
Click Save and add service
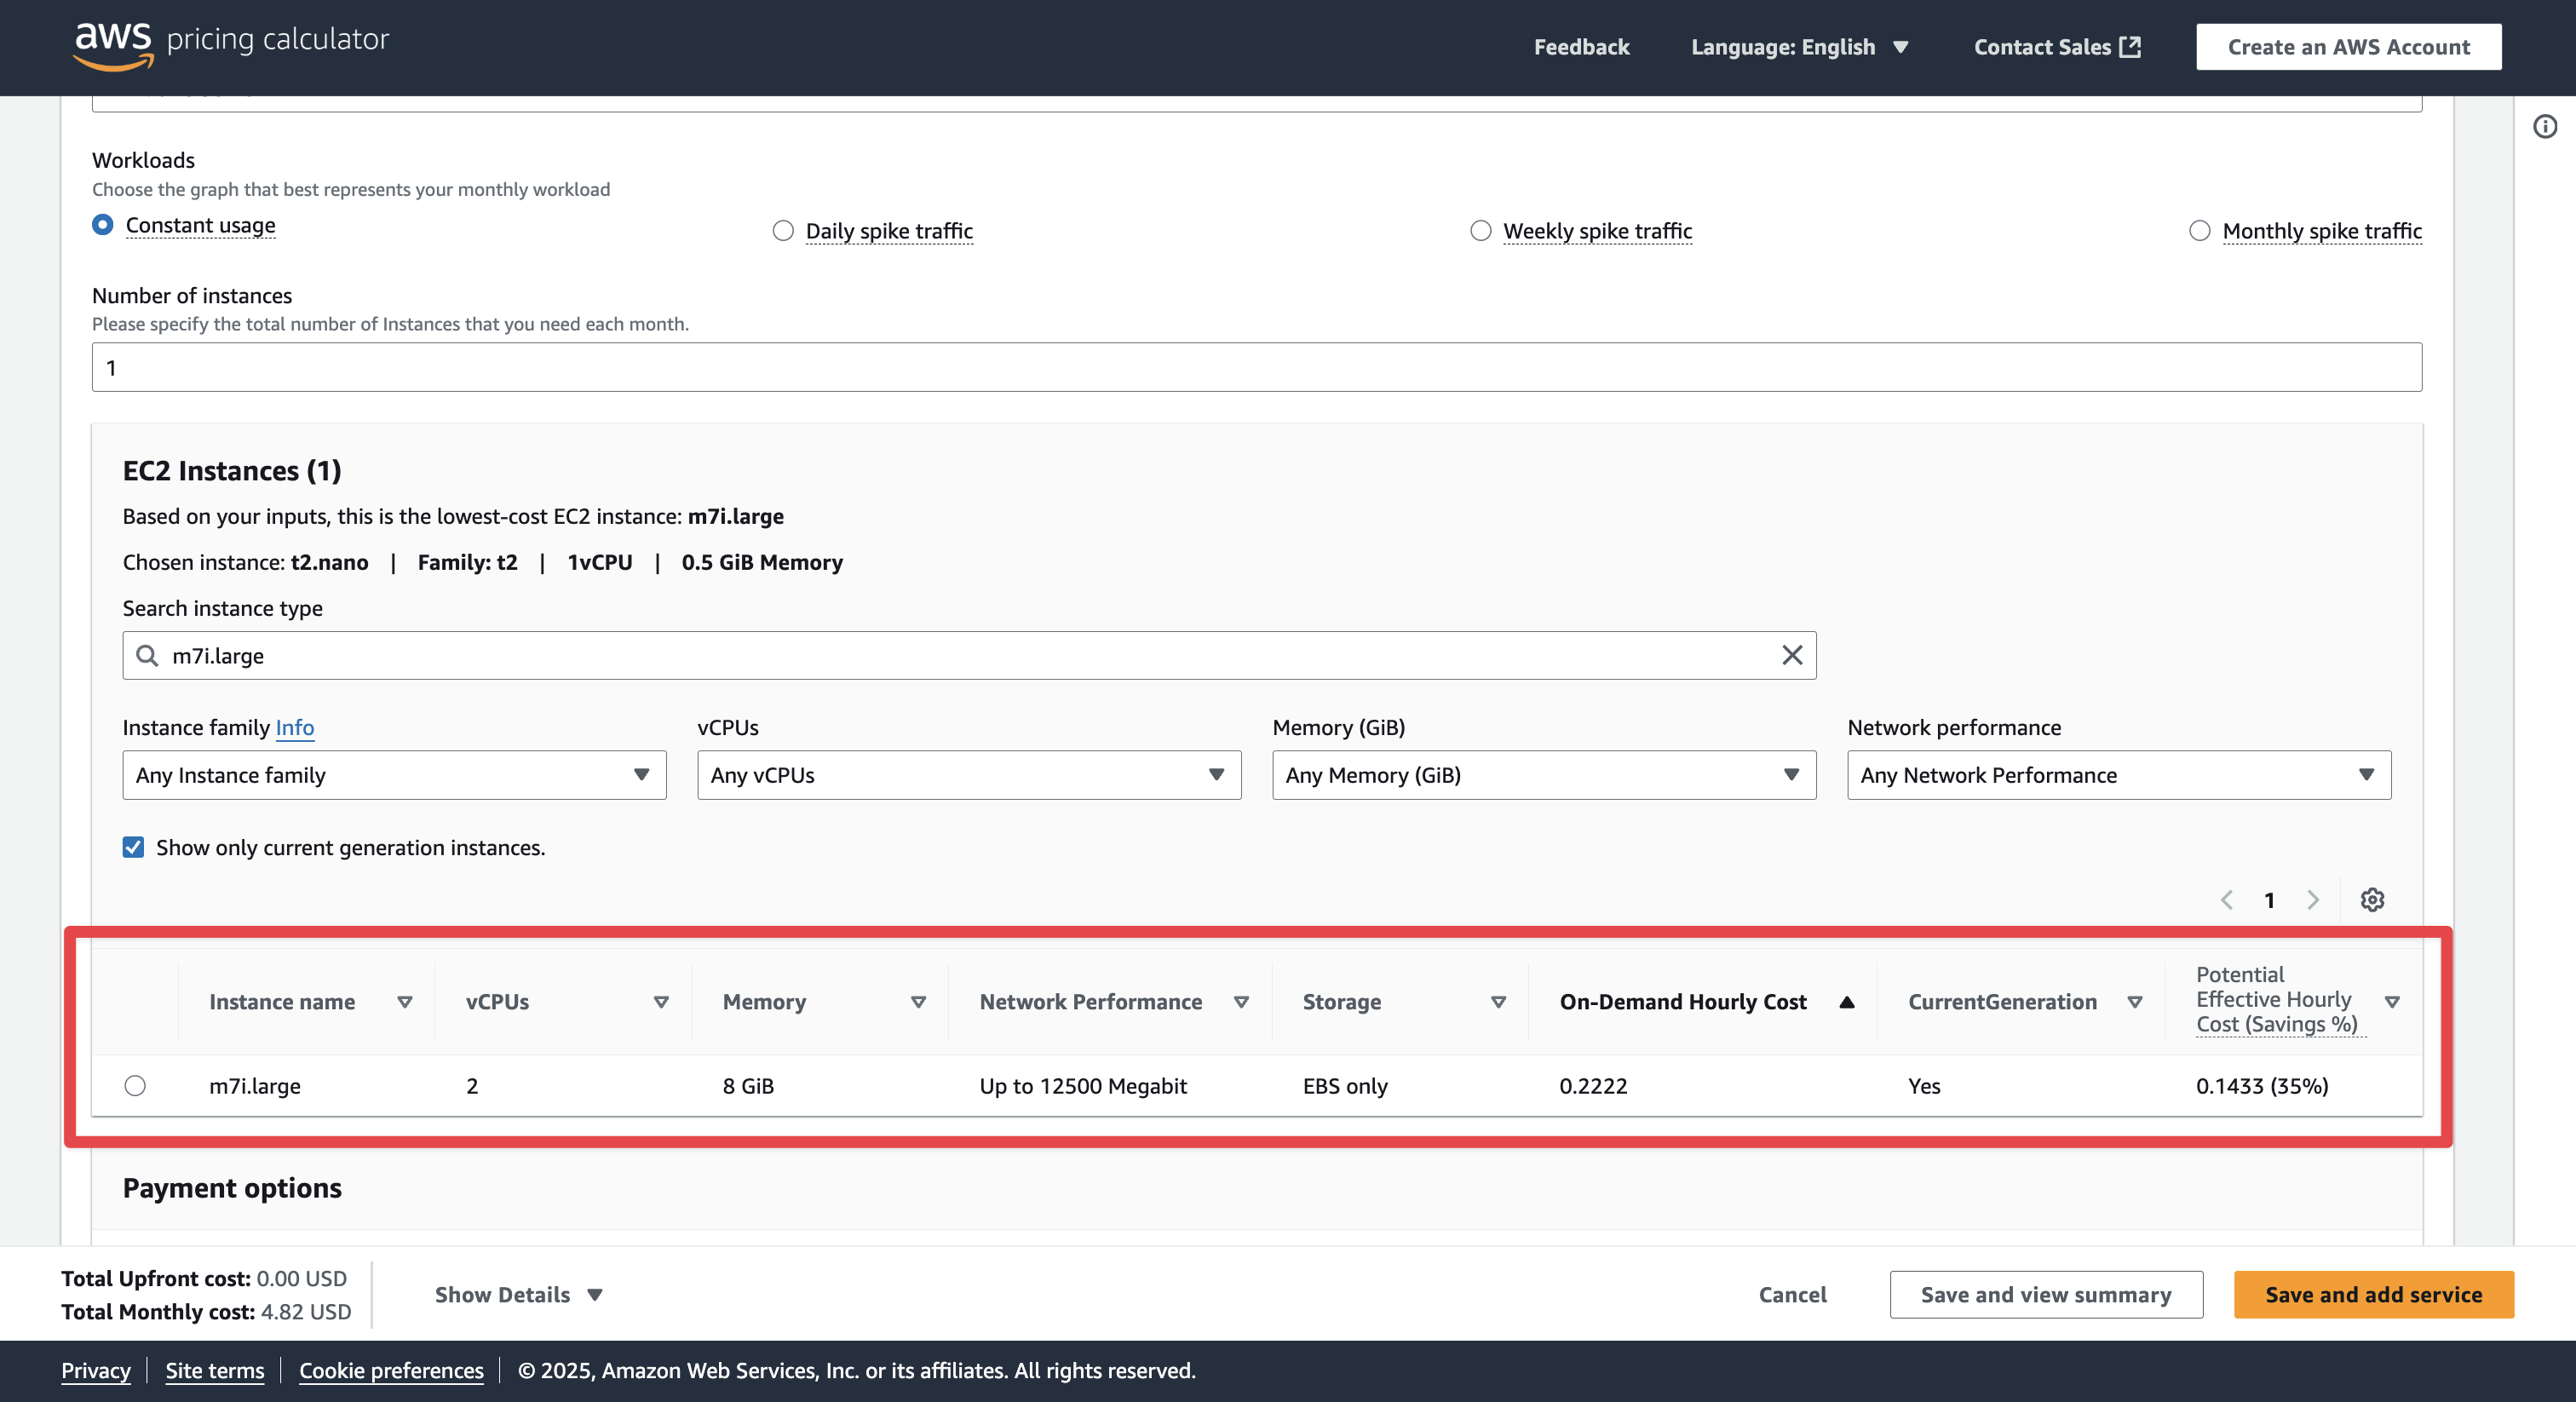(x=2373, y=1294)
